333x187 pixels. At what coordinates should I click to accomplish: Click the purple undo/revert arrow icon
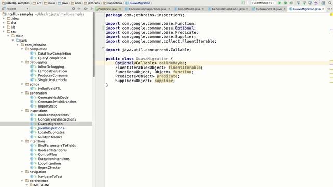coord(316,3)
